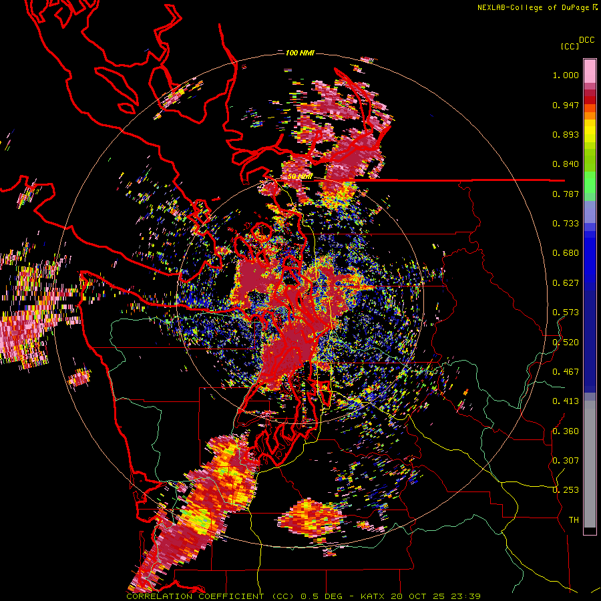
Task: Select the 0.733 scale value
Action: [x=566, y=224]
